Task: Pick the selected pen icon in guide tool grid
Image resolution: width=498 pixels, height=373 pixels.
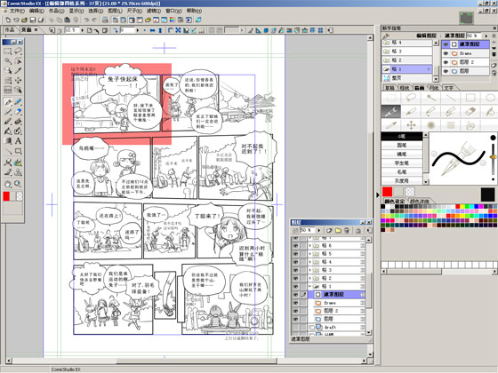Action: coord(391,112)
